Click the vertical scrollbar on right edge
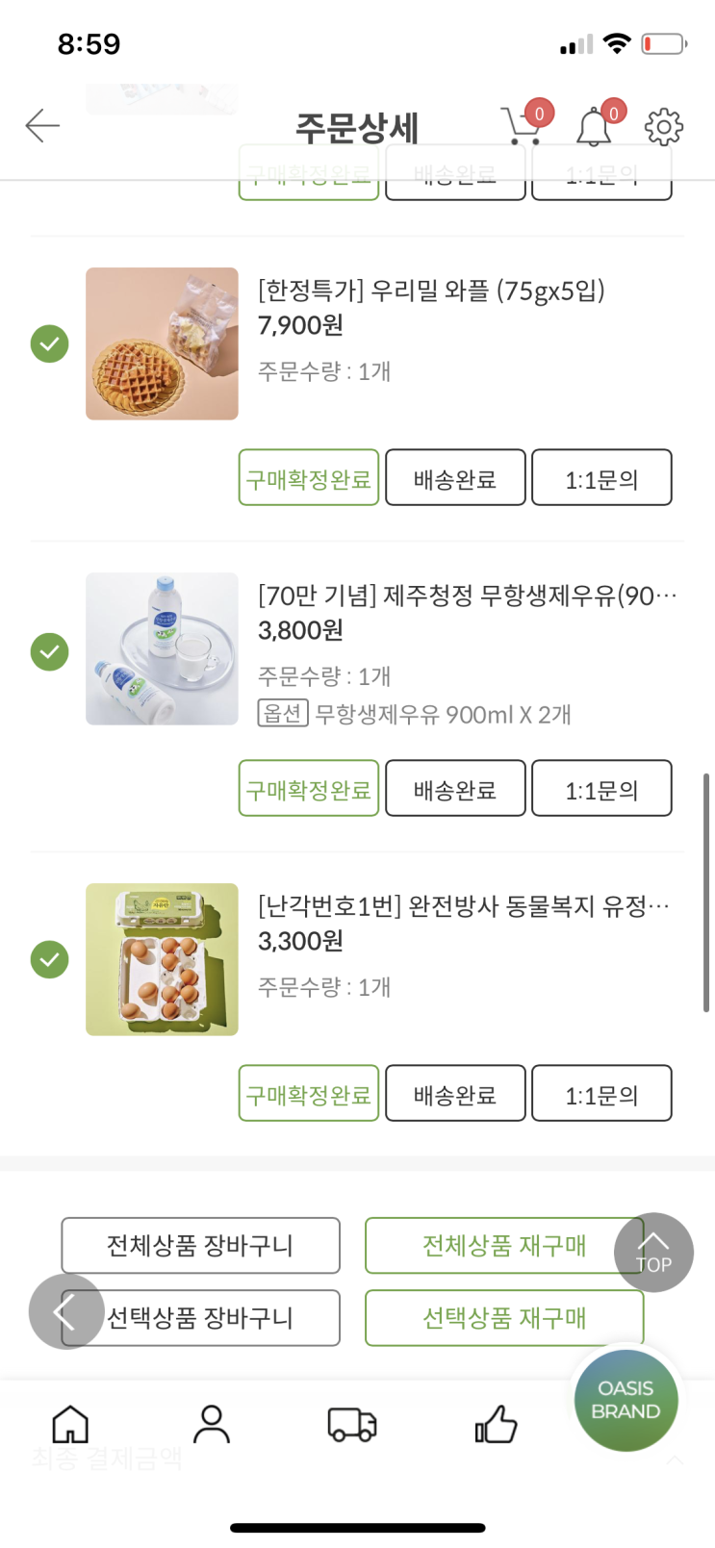 point(706,892)
